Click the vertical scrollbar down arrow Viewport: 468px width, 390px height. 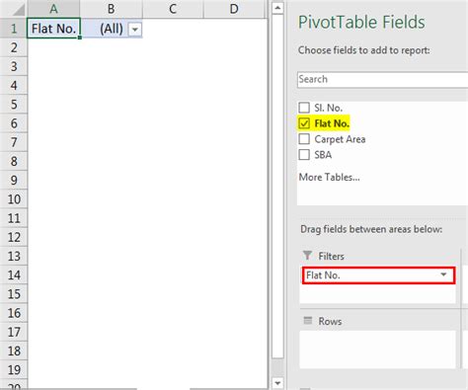pos(277,383)
